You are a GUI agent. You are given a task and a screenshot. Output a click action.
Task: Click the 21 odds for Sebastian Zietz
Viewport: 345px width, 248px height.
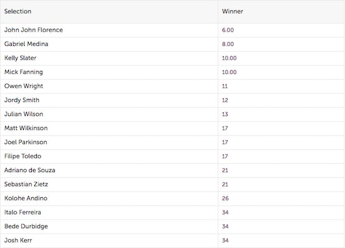coord(225,185)
